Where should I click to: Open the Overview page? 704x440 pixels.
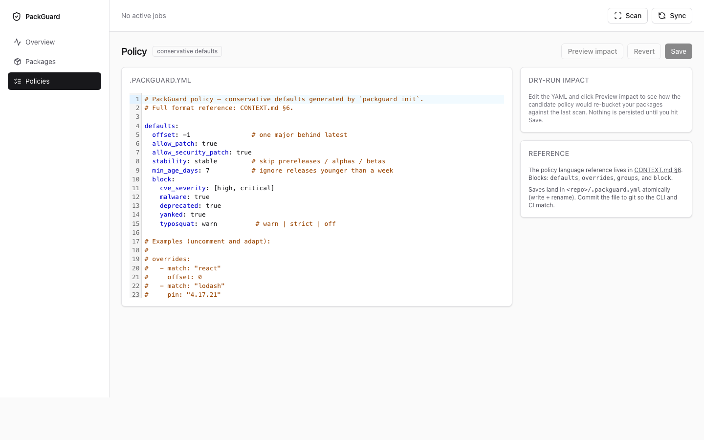coord(40,42)
